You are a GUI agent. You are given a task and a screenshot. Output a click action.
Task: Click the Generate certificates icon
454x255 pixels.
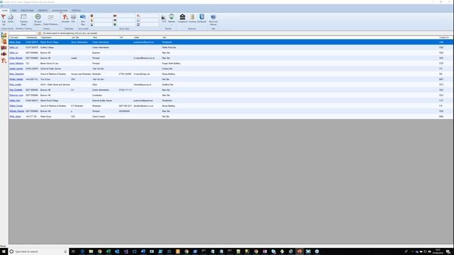click(65, 18)
